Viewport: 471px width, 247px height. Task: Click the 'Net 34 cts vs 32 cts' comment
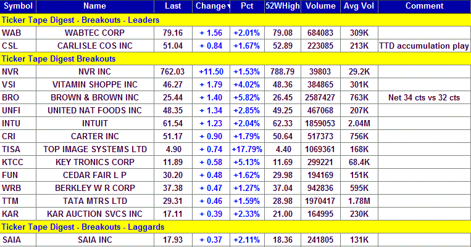(x=425, y=97)
